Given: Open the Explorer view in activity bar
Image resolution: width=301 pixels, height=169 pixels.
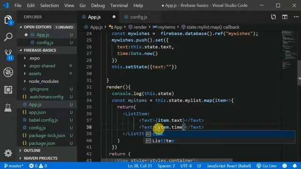Looking at the screenshot, I should [x=8, y=20].
